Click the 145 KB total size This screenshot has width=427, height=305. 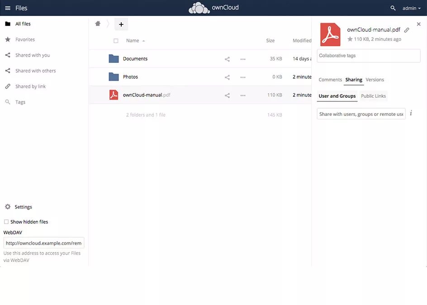(x=275, y=115)
